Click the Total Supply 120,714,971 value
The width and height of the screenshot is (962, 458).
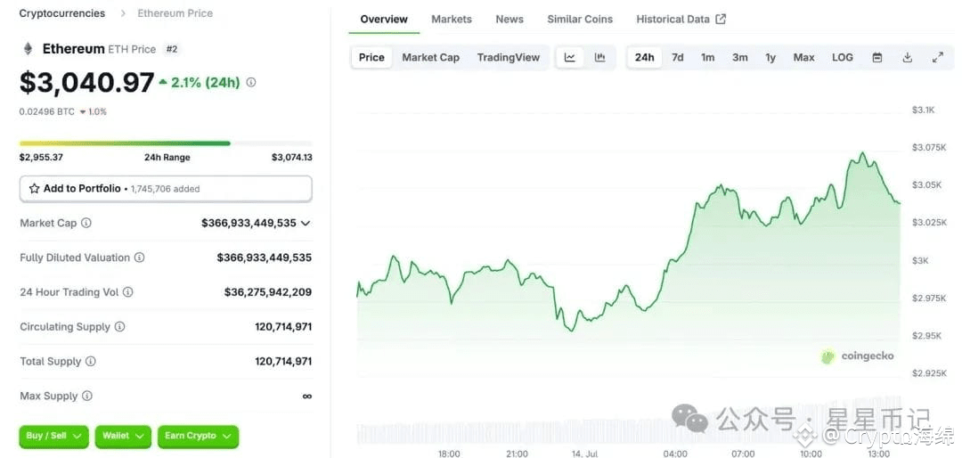pyautogui.click(x=283, y=361)
